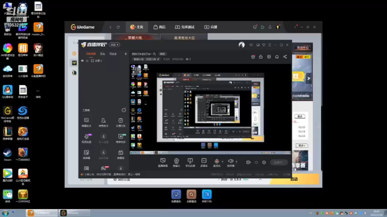Click the third blue icon below WeGame window
The image size is (387, 217).
point(207,196)
